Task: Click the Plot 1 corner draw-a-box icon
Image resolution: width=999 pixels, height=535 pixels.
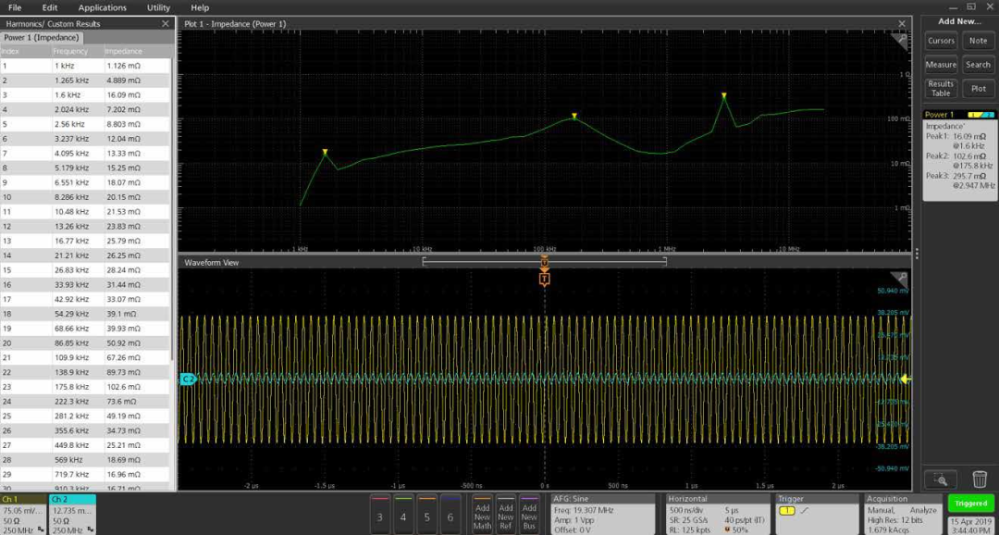Action: (902, 40)
